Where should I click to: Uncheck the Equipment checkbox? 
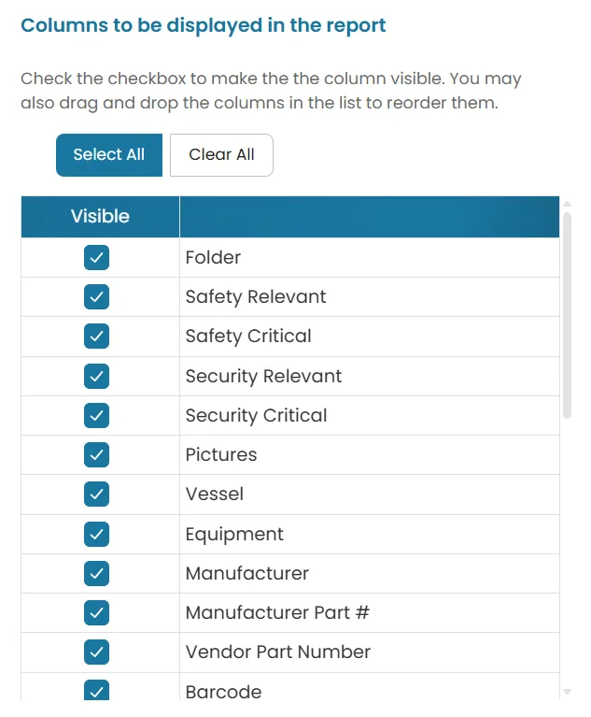(96, 534)
